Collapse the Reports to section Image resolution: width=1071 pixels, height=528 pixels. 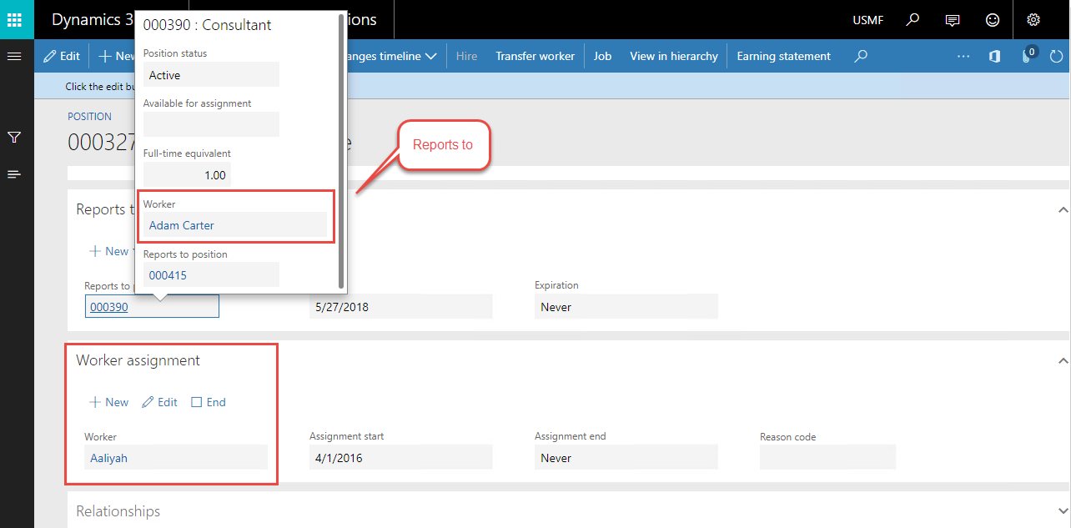tap(1063, 209)
